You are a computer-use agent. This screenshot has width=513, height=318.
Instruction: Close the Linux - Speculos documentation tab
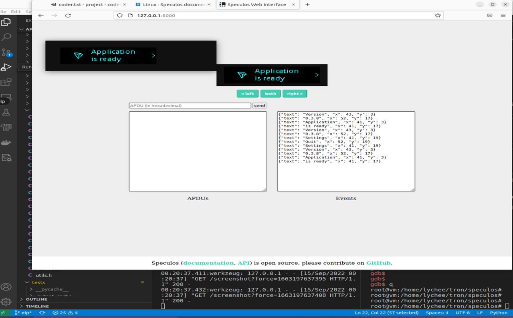[209, 5]
